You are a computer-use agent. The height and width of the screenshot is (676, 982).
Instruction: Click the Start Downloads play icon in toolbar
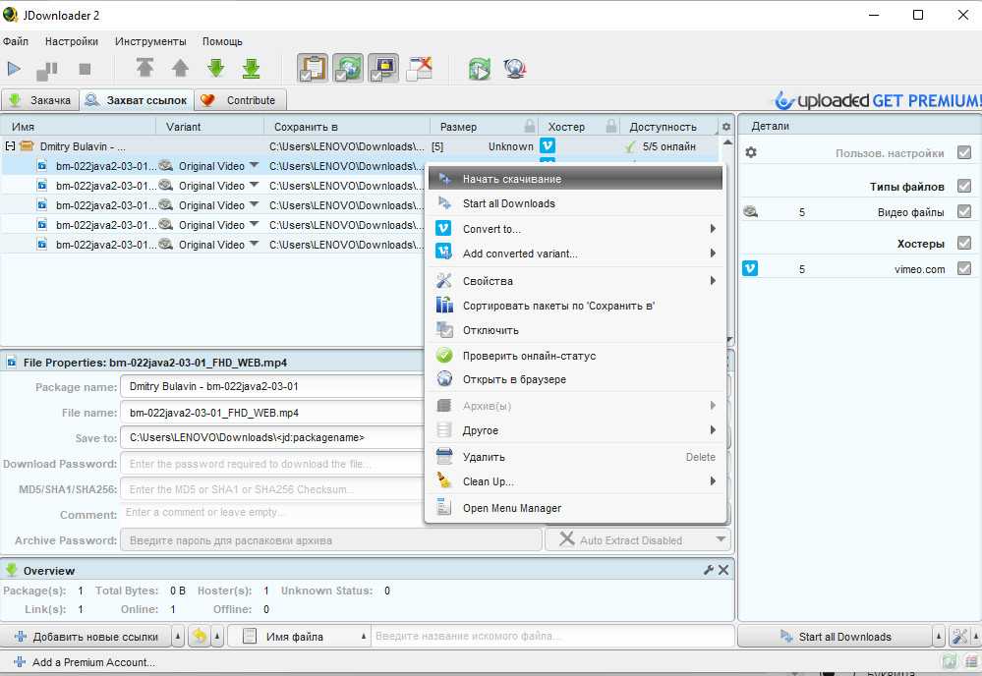14,69
